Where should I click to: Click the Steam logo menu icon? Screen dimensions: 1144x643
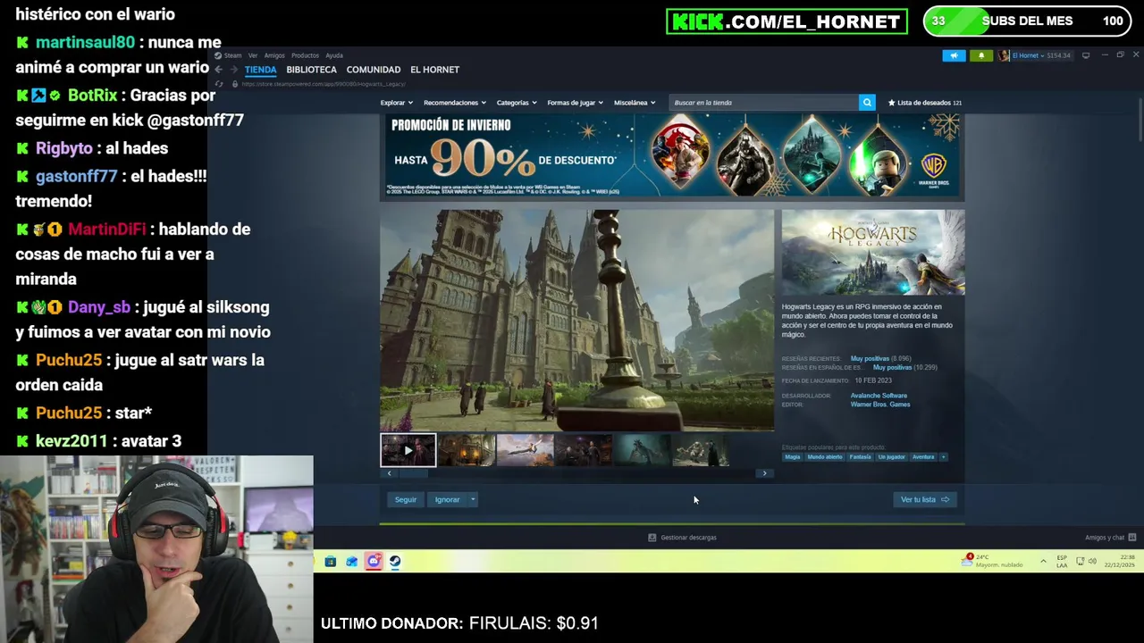point(218,55)
